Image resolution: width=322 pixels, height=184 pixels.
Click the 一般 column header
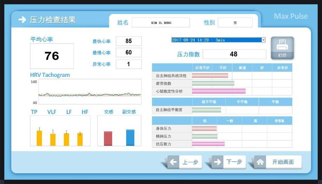coord(230,121)
